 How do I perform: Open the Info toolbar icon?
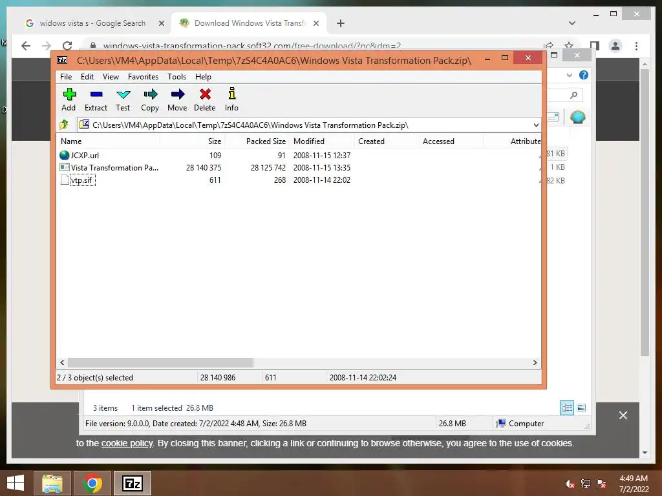pos(231,93)
